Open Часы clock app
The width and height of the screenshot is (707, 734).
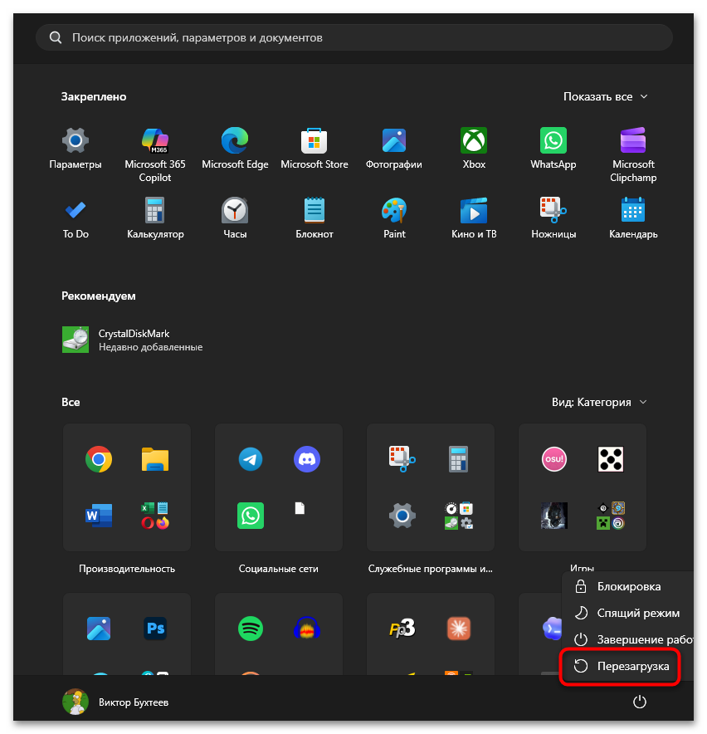pos(235,218)
